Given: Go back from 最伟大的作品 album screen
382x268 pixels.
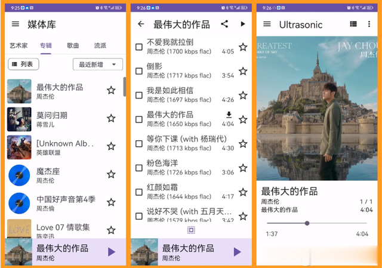Looking at the screenshot, I should (x=141, y=24).
